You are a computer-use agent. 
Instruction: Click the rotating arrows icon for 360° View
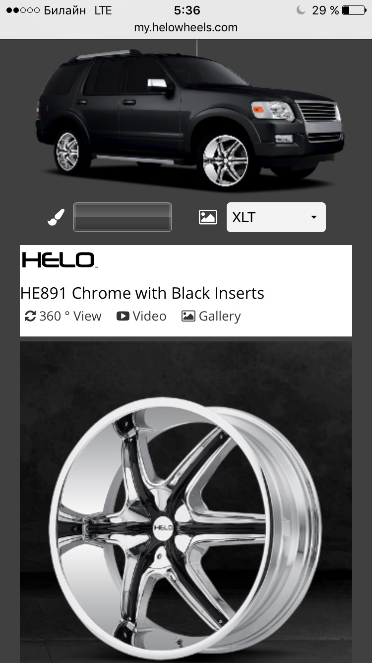coord(30,316)
